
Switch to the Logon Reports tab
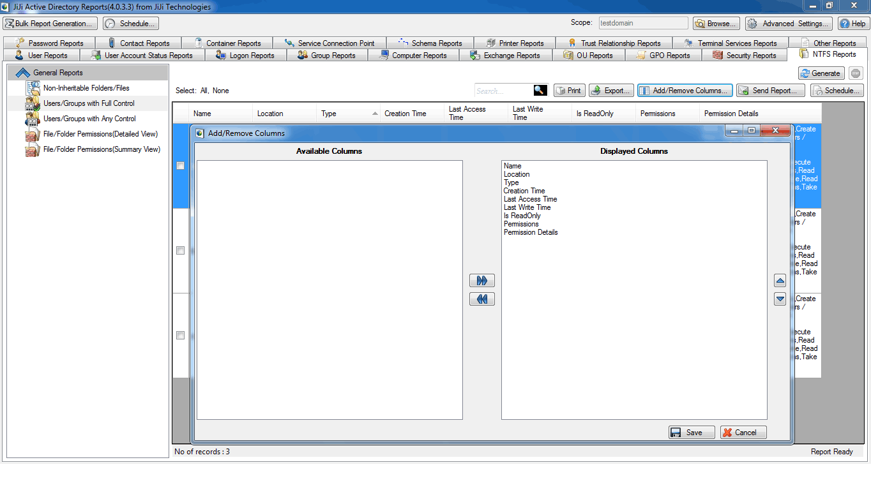click(x=246, y=56)
